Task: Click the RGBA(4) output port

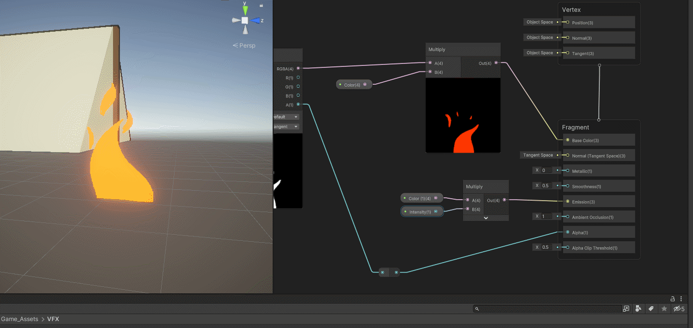Action: tap(298, 68)
